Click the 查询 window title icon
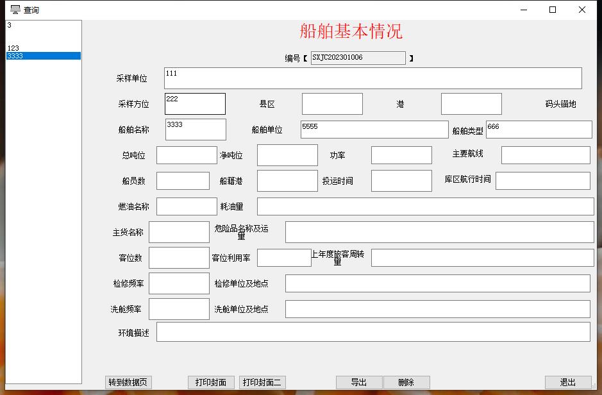Screen dimensions: 602x395 pyautogui.click(x=15, y=10)
